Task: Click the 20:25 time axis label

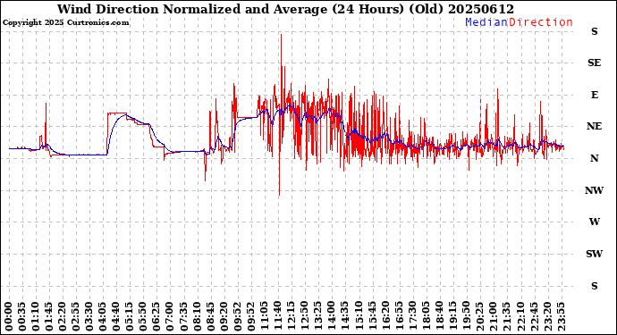Action: [479, 316]
